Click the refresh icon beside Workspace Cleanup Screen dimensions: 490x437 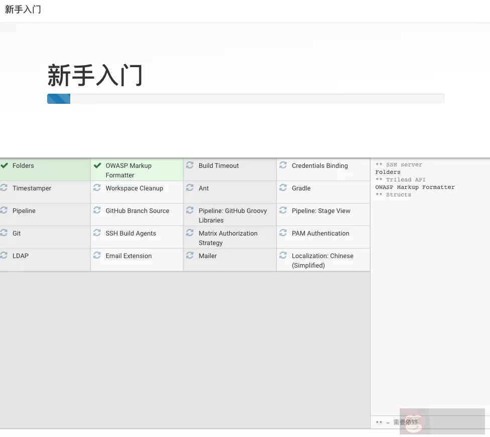(x=97, y=188)
